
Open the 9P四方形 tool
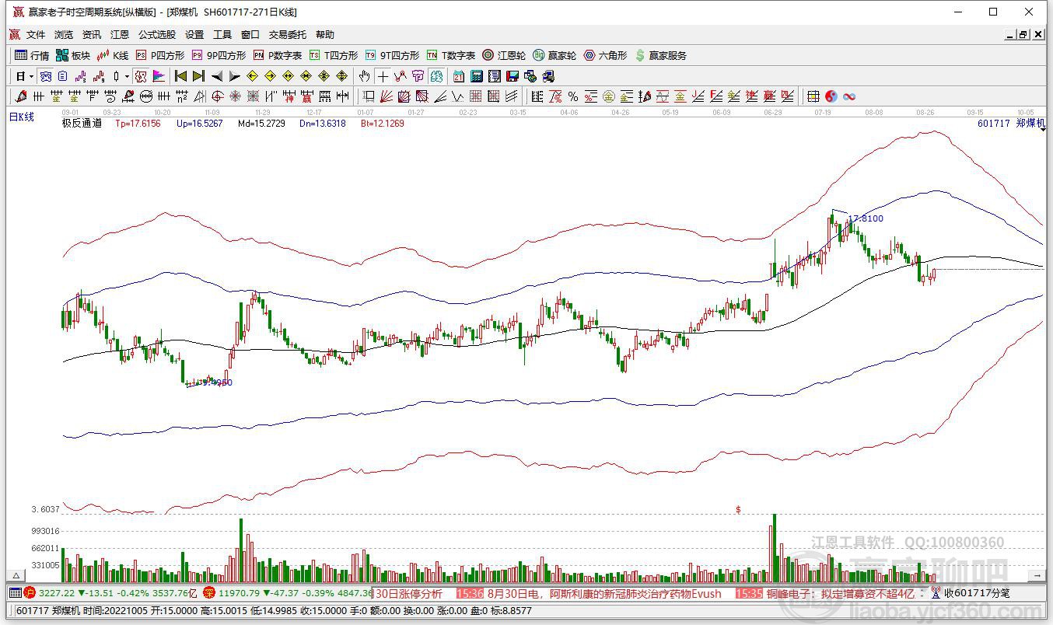point(219,55)
